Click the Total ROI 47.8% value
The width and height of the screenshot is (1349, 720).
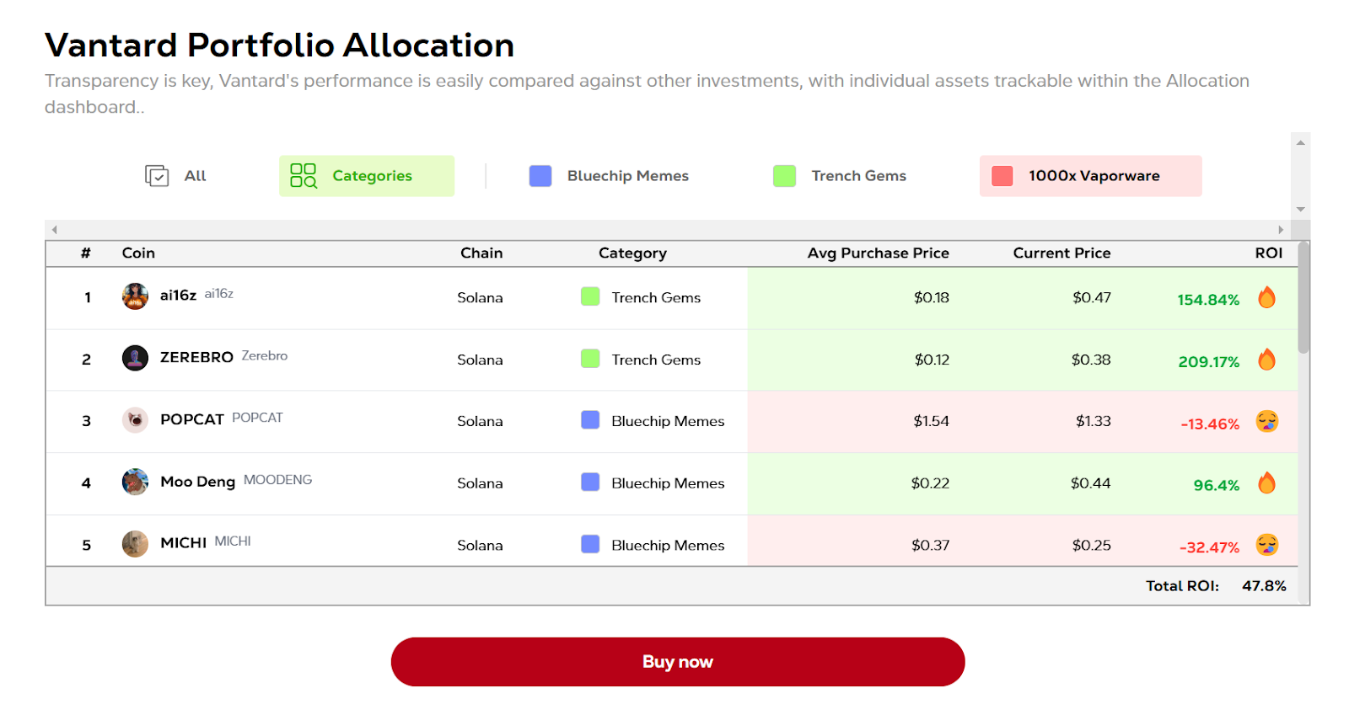point(1264,586)
